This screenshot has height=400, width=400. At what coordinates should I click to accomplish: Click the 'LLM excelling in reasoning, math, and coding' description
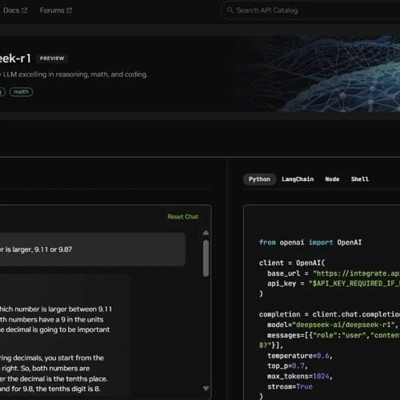75,75
